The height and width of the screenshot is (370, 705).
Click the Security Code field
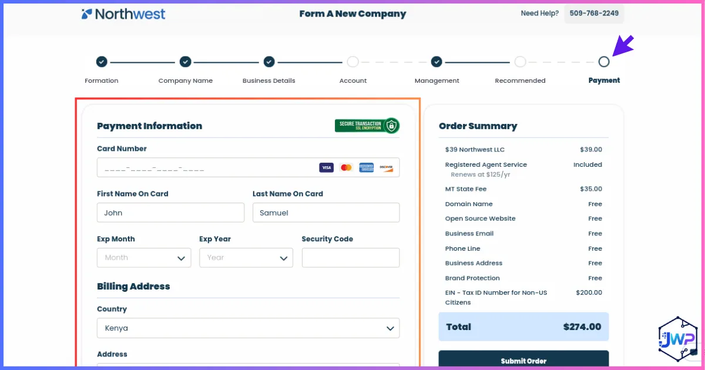[x=351, y=258]
